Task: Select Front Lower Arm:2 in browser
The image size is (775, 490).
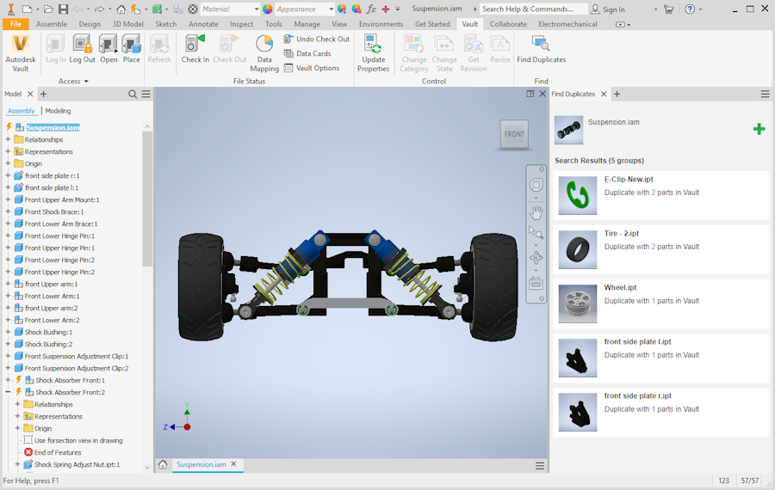Action: [52, 320]
